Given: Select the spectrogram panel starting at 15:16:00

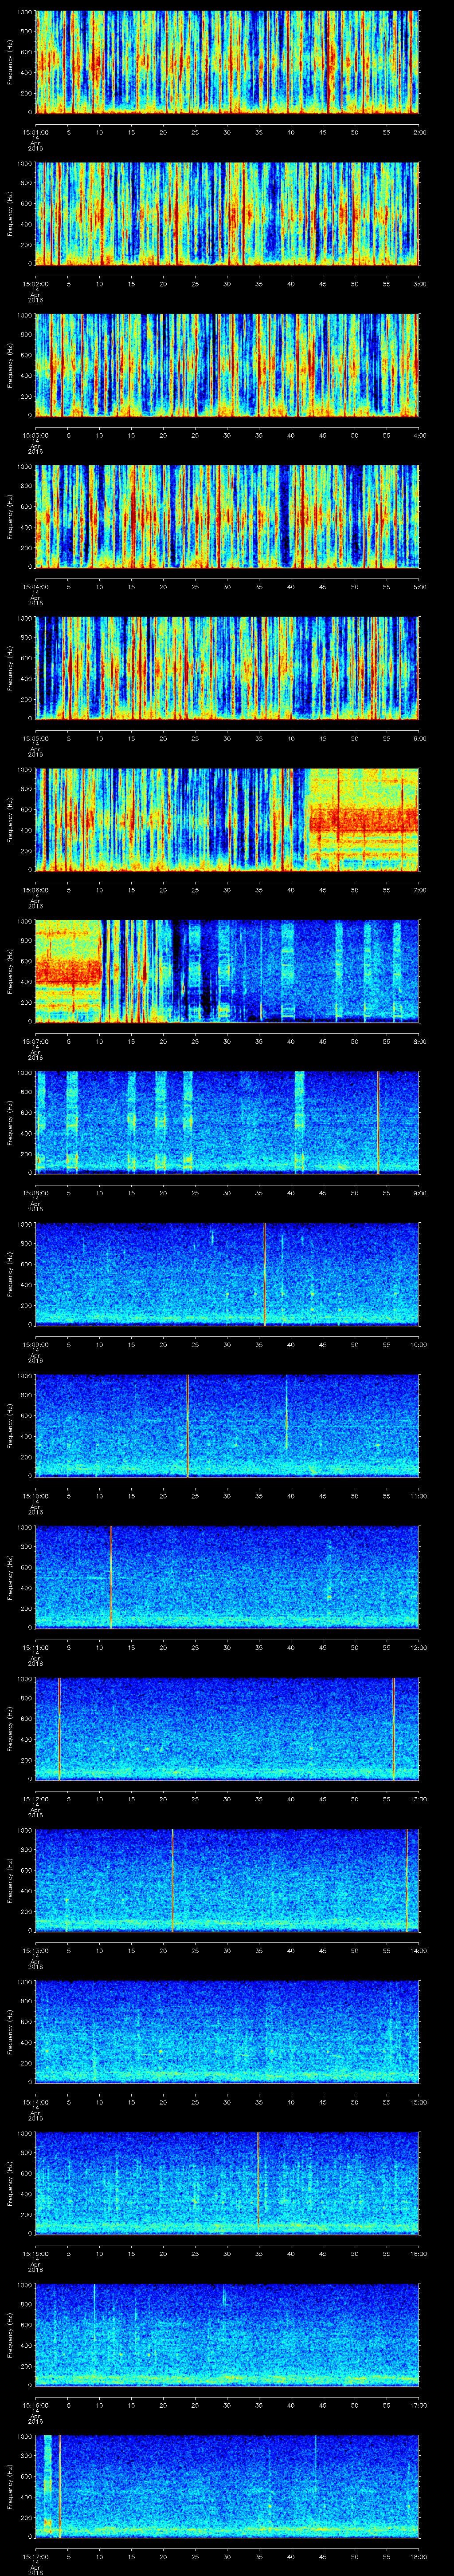Looking at the screenshot, I should click(x=227, y=2335).
